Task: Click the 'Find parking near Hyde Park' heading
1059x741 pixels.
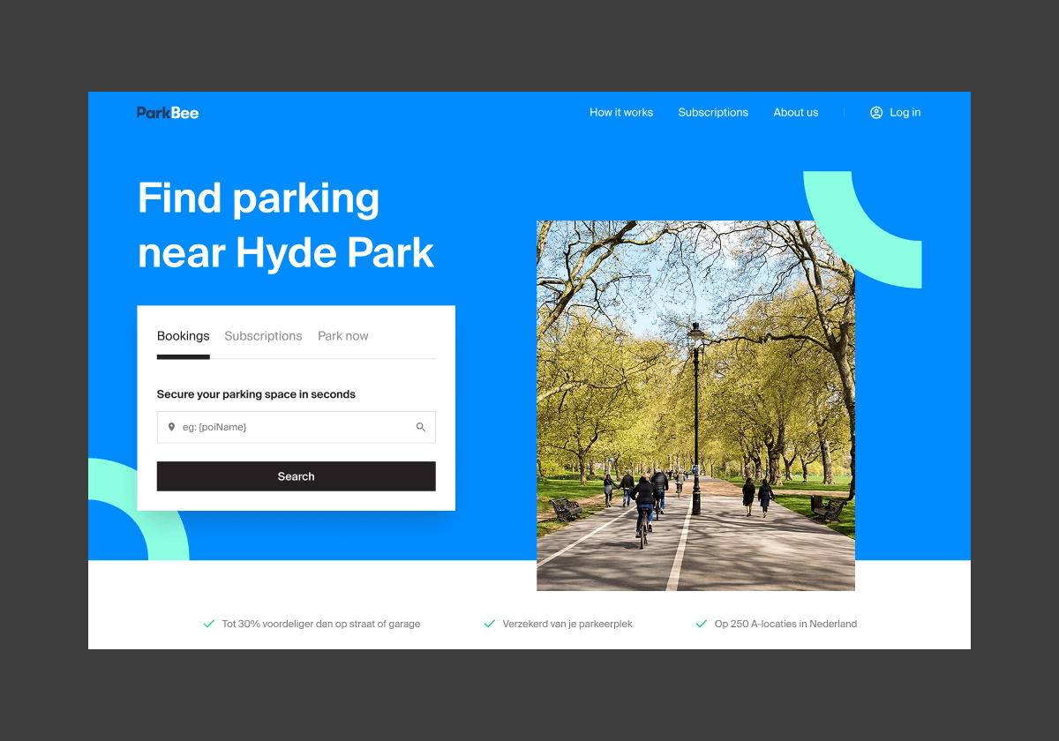Action: coord(286,225)
